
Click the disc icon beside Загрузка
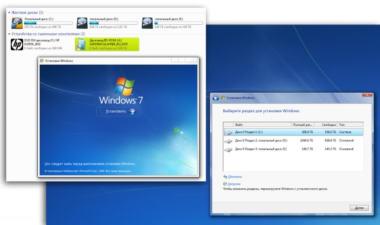coord(225,184)
